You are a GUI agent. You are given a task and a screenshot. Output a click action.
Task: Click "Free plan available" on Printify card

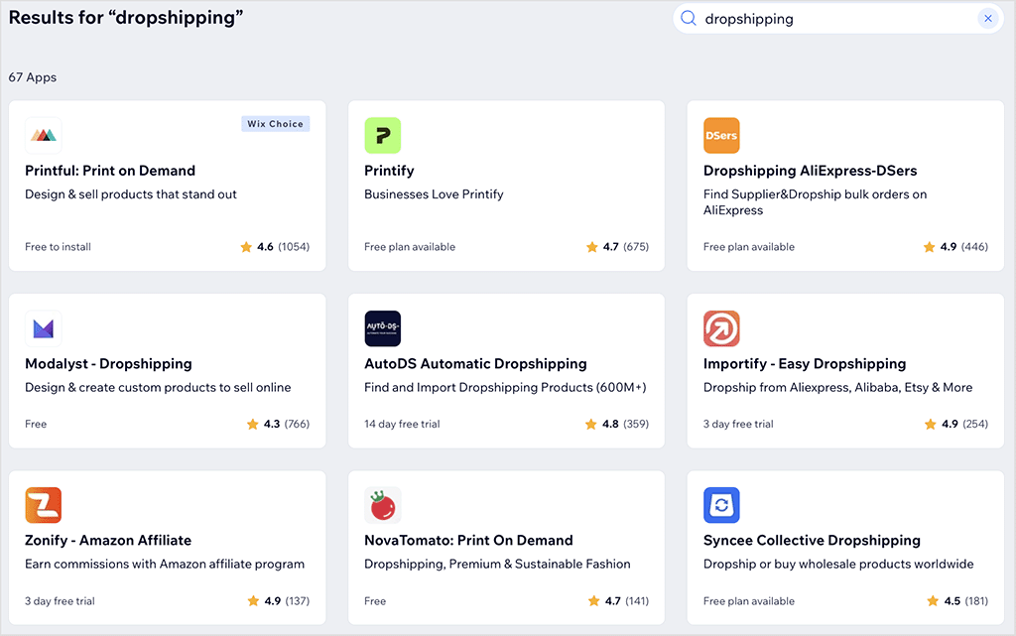tap(410, 247)
